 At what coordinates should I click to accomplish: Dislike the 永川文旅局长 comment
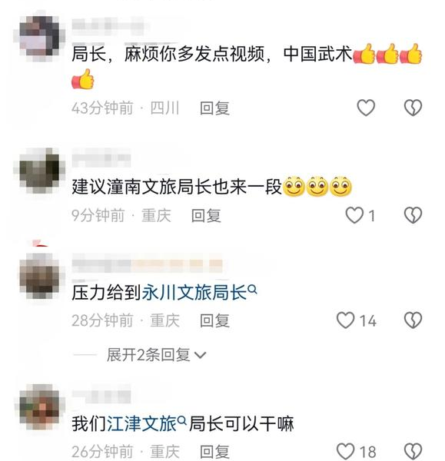(x=413, y=320)
